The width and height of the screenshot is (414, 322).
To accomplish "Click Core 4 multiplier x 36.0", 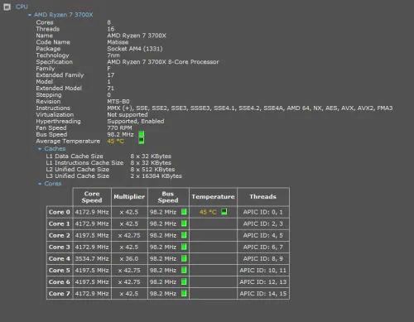I will coord(129,259).
